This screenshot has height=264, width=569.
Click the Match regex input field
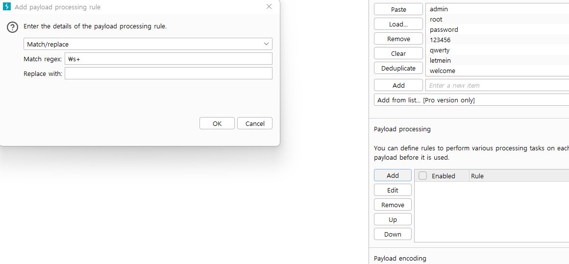[168, 59]
